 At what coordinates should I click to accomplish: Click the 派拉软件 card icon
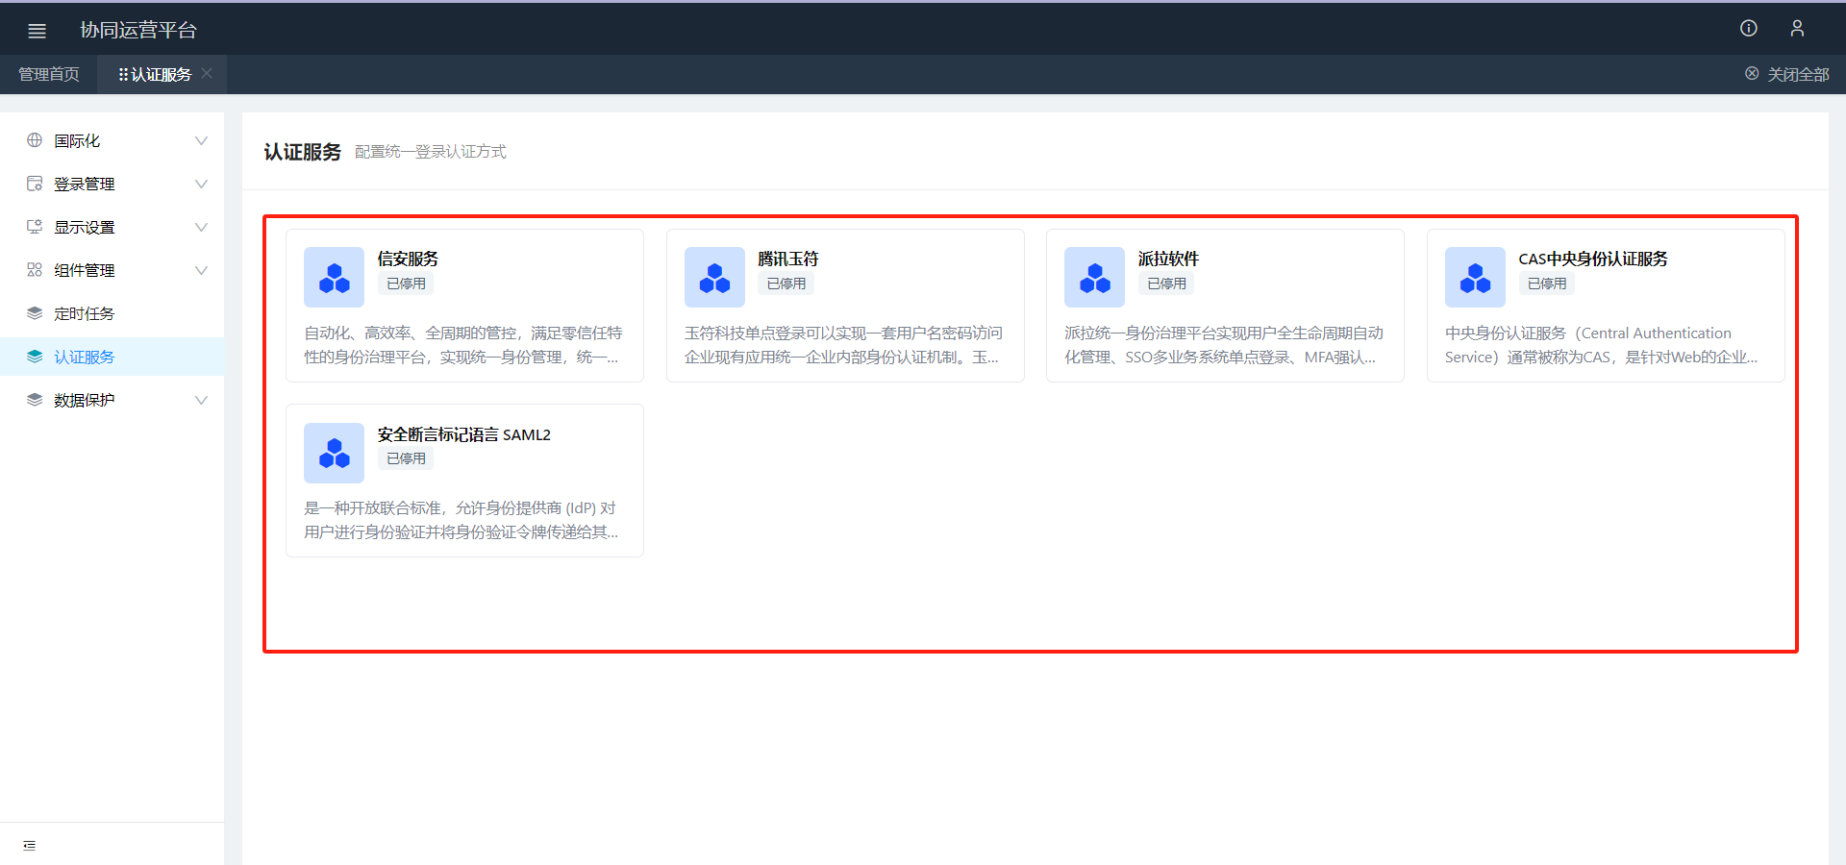tap(1094, 277)
